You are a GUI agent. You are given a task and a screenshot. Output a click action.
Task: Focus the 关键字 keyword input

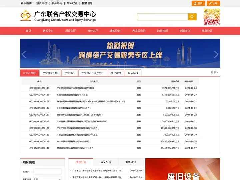point(48,172)
